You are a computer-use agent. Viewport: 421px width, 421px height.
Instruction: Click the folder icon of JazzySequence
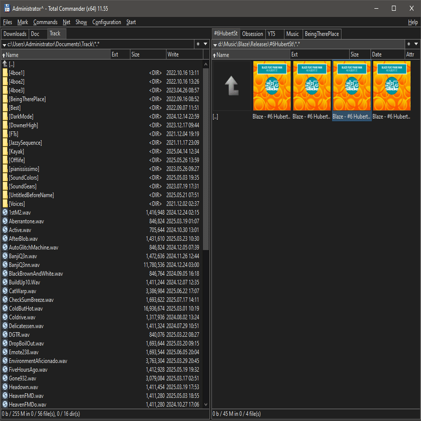[x=5, y=143]
